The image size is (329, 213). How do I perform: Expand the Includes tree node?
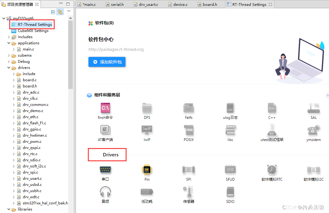(9, 37)
